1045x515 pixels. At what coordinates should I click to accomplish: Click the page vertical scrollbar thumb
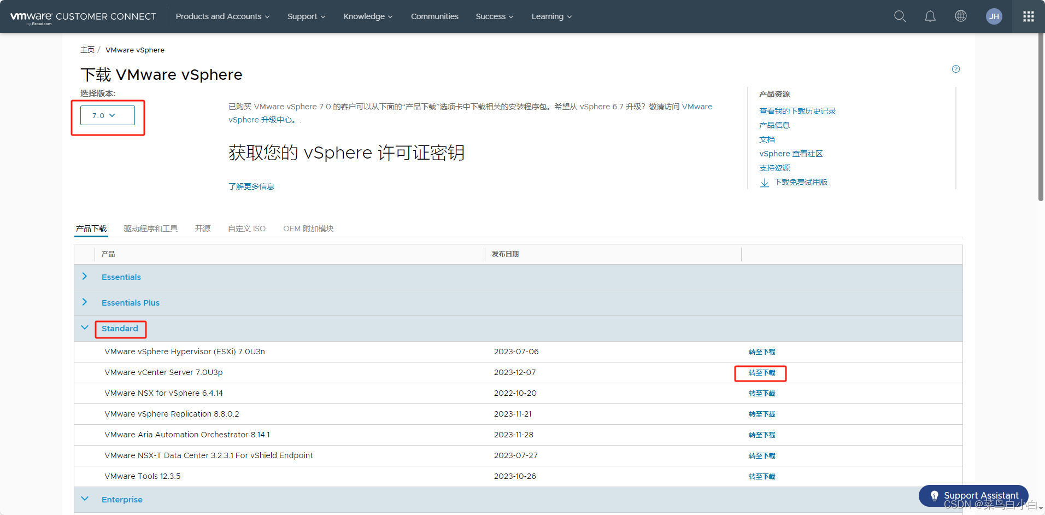(1041, 118)
